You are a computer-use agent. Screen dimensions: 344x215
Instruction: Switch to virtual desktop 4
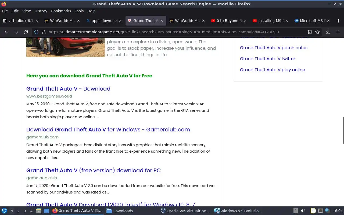tap(31, 211)
